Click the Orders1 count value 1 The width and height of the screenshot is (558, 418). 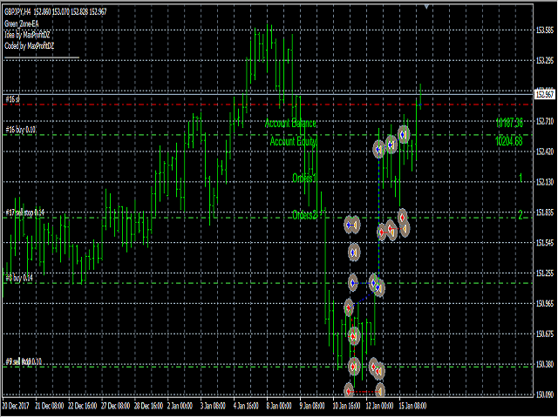(x=521, y=178)
